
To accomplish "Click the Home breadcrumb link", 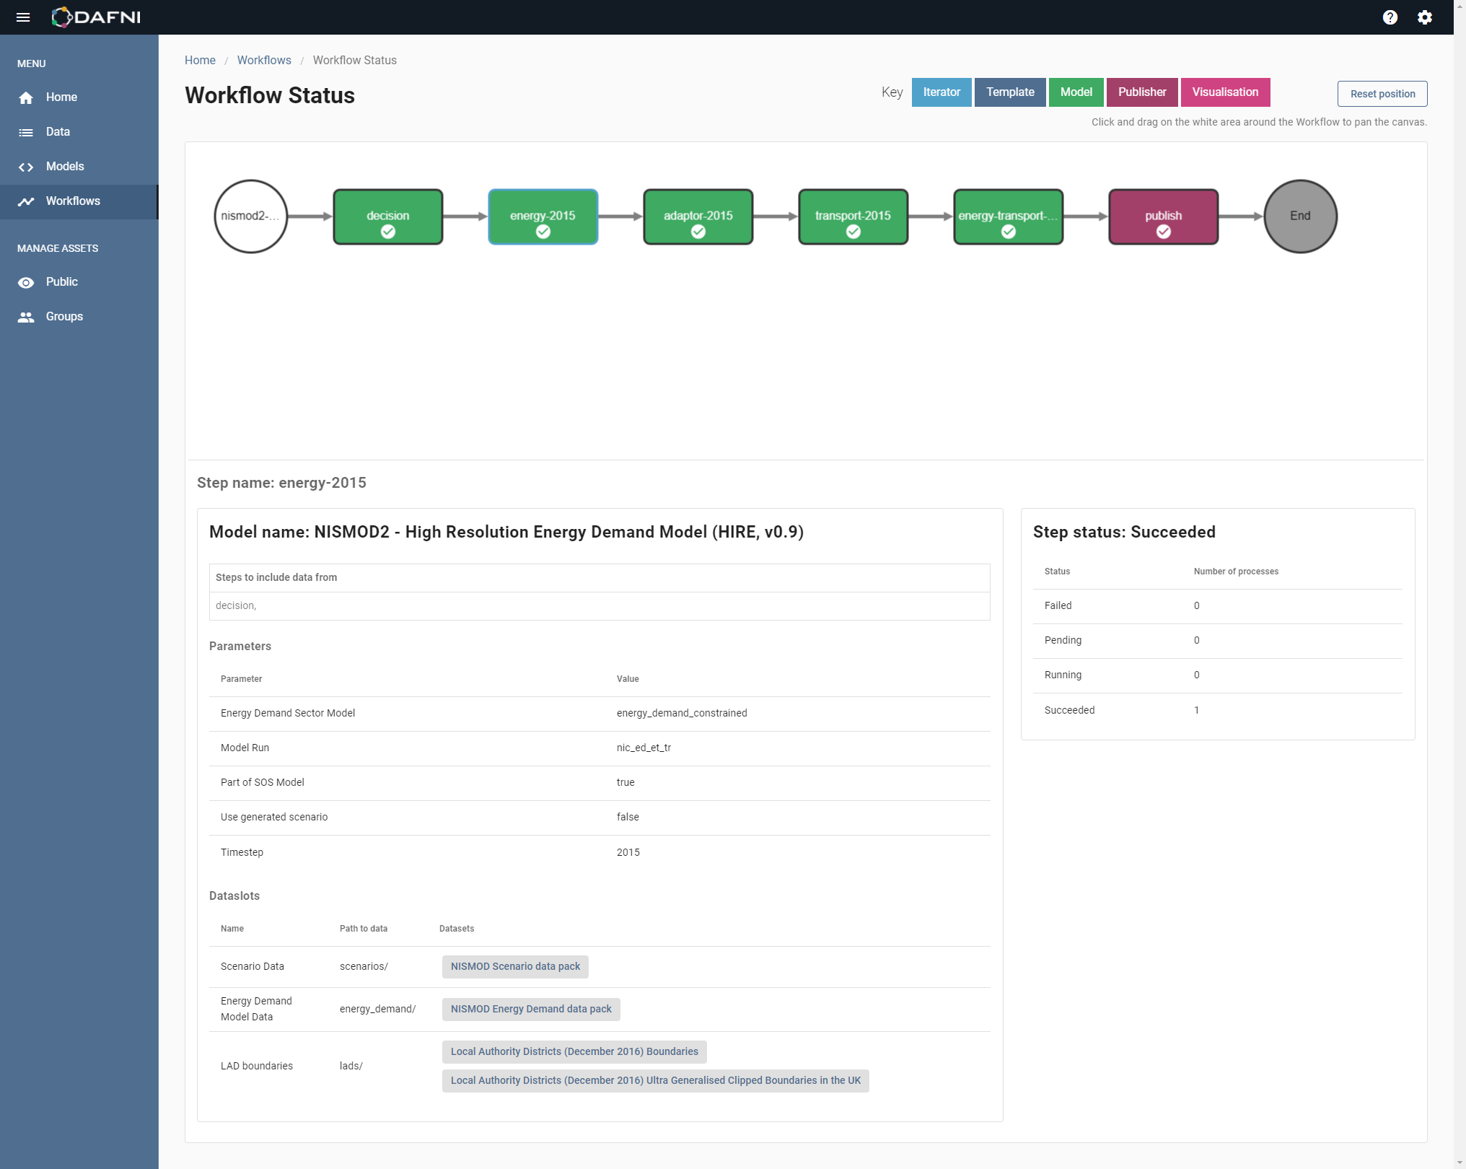I will pyautogui.click(x=201, y=60).
